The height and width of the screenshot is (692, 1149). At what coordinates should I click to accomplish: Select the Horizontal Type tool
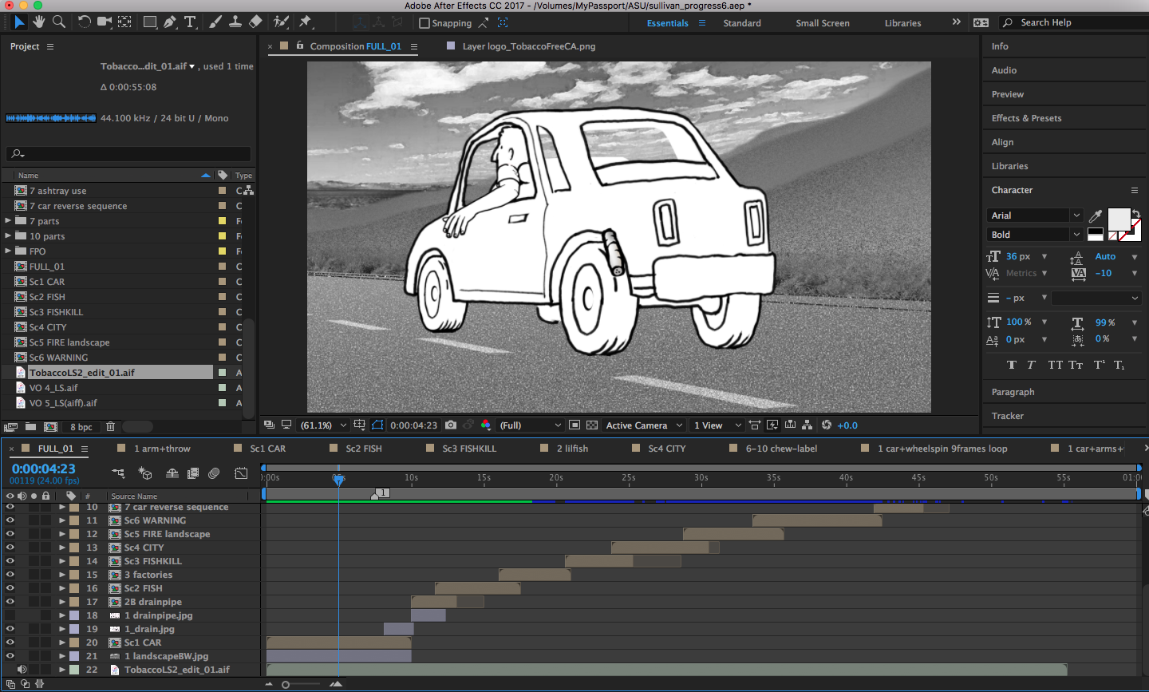pos(190,22)
